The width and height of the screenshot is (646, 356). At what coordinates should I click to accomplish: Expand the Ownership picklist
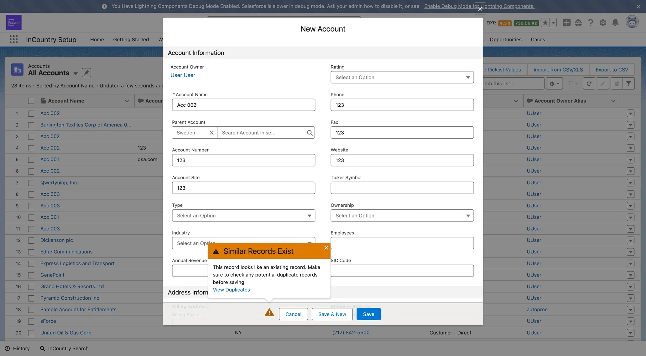click(402, 216)
